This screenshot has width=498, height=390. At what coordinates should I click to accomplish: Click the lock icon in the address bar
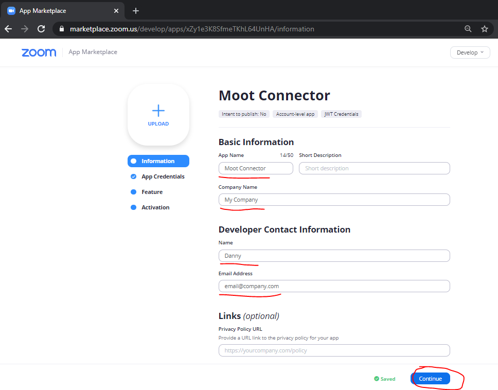[x=62, y=29]
